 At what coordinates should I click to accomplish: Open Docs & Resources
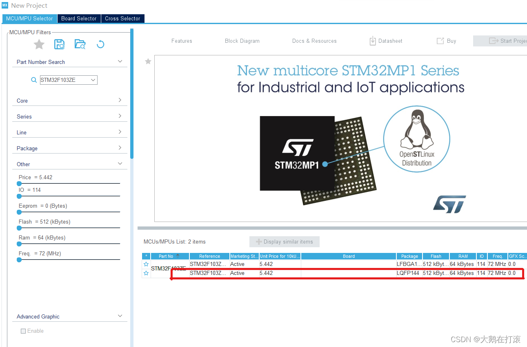click(314, 41)
